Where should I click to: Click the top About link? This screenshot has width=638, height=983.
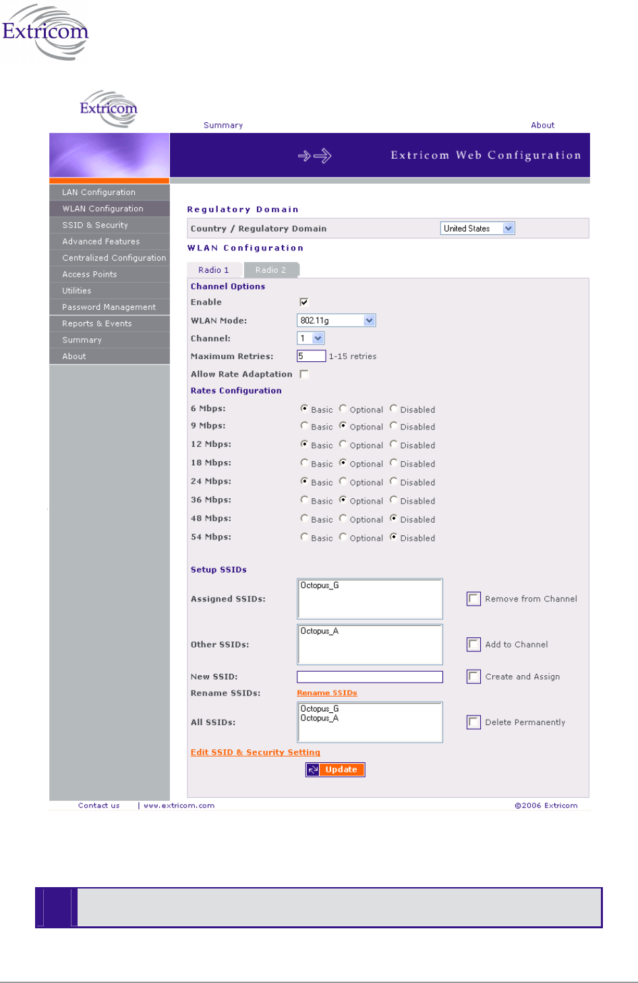[543, 126]
